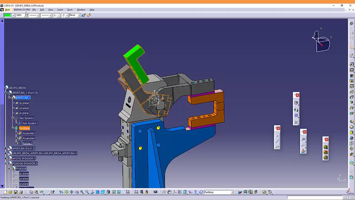Collapse the Axis Systems tree node
This screenshot has width=355, height=200.
pyautogui.click(x=13, y=118)
